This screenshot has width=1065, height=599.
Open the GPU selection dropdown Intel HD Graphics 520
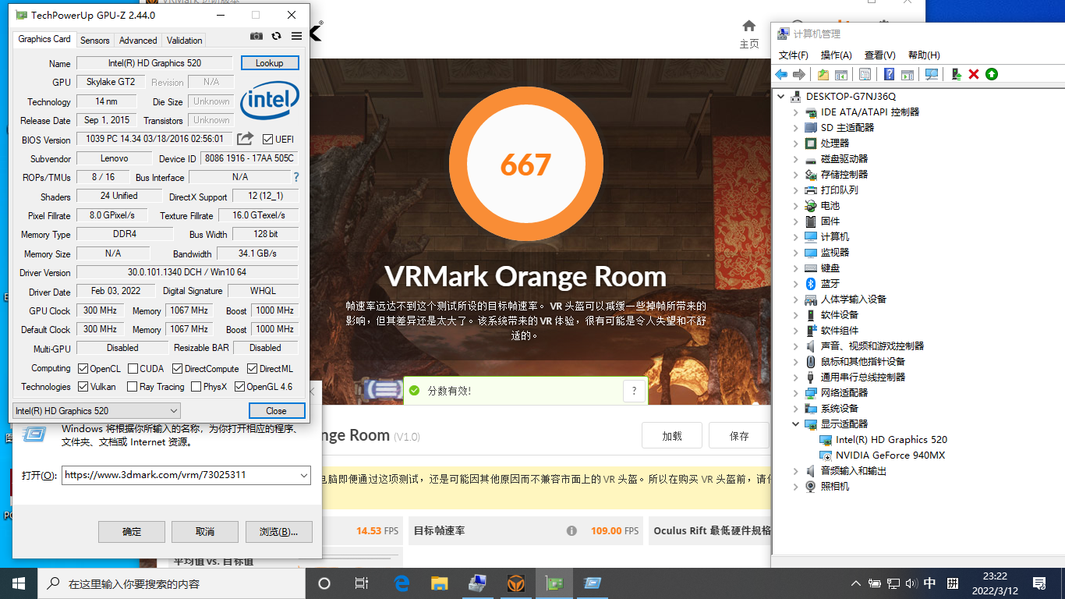97,410
